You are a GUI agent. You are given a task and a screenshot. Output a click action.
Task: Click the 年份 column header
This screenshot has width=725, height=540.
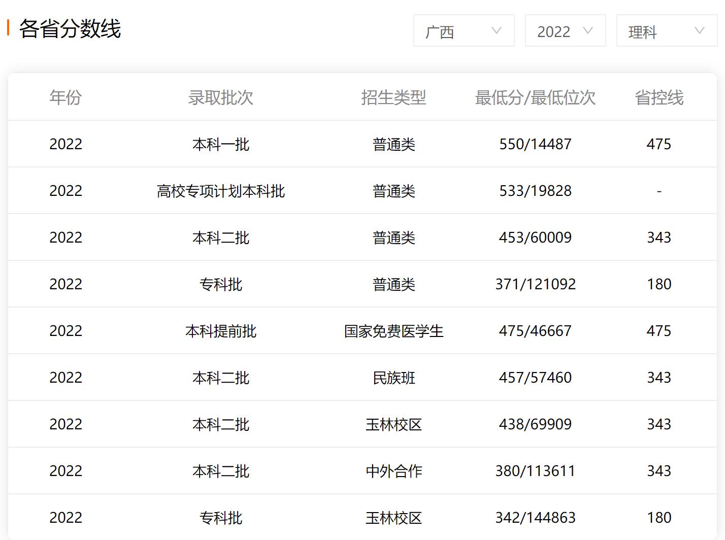coord(65,97)
